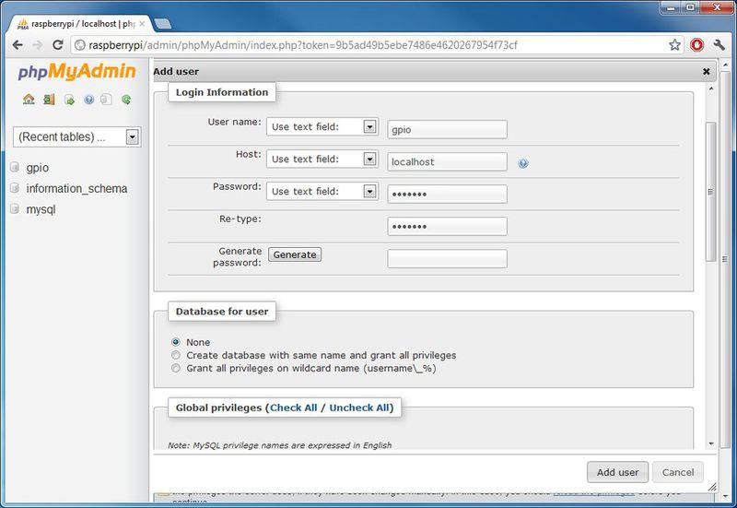
Task: Expand the Recent tables dropdown
Action: (77, 136)
